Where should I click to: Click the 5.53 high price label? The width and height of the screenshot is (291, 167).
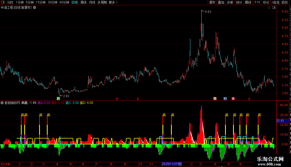(x=208, y=12)
